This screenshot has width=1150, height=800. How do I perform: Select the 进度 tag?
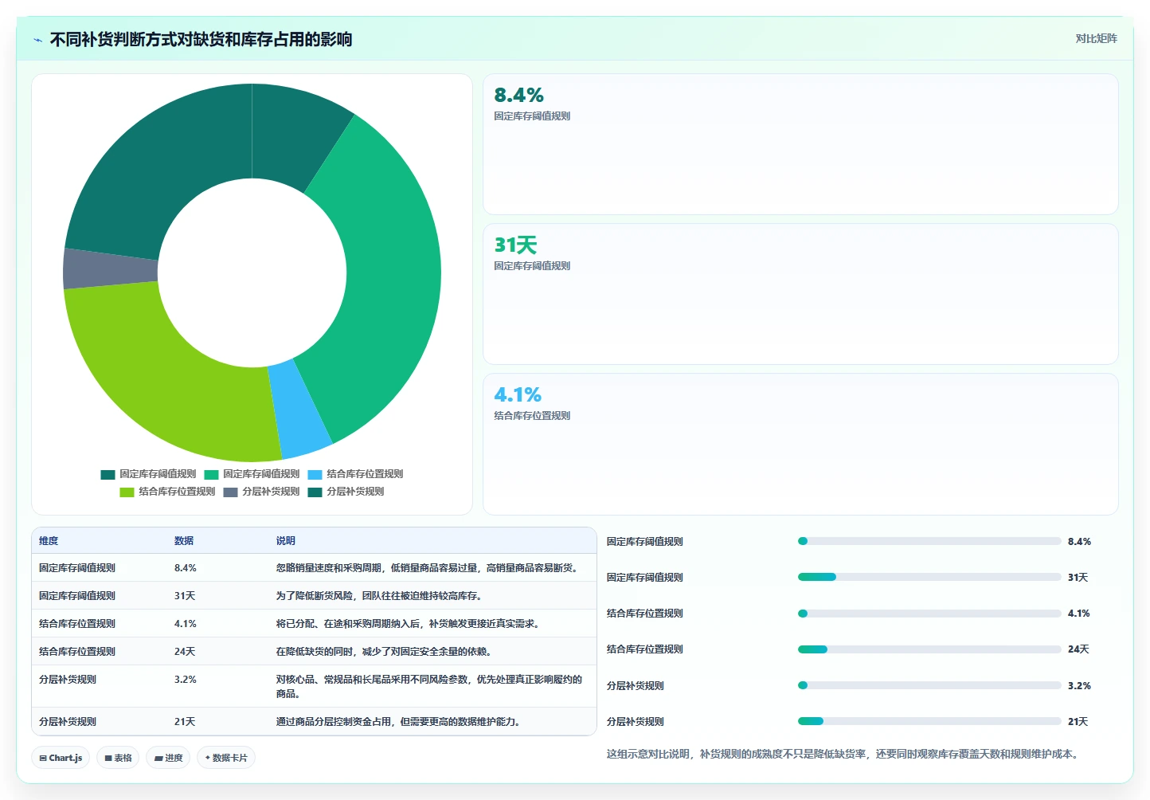168,758
